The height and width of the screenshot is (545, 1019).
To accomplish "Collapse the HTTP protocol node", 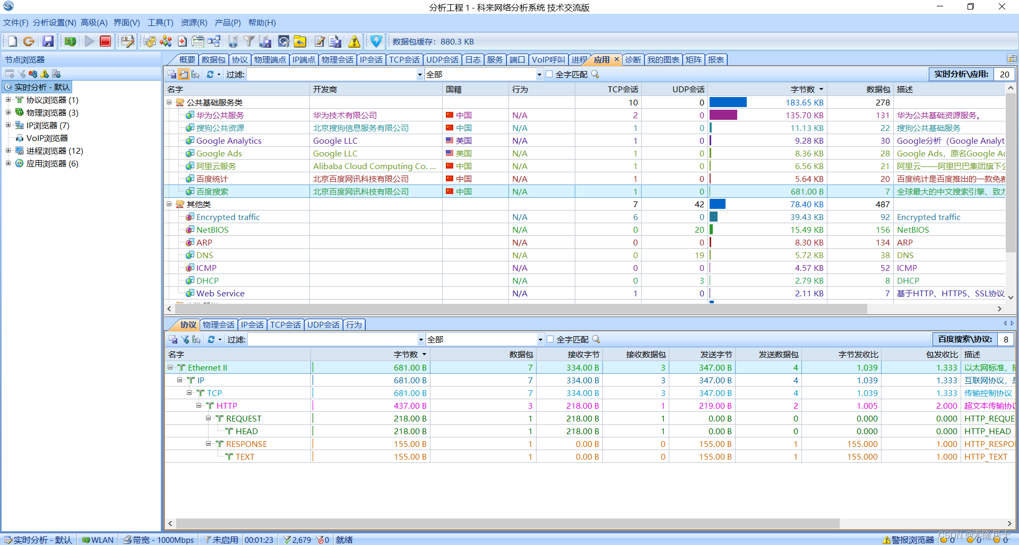I will tap(199, 406).
